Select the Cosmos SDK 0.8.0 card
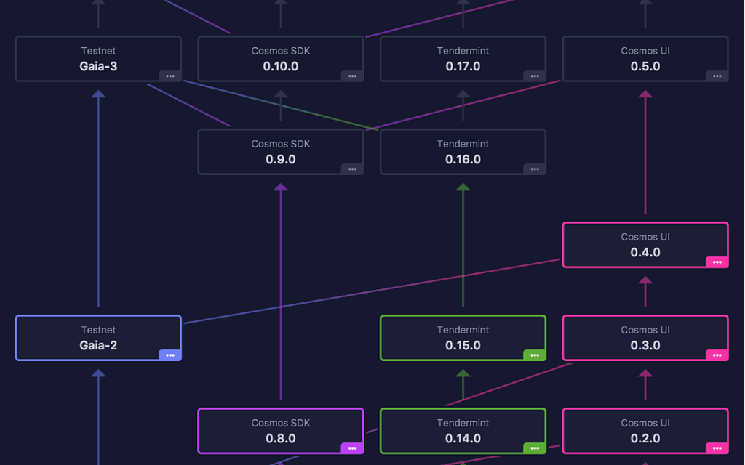This screenshot has height=465, width=745. [281, 431]
